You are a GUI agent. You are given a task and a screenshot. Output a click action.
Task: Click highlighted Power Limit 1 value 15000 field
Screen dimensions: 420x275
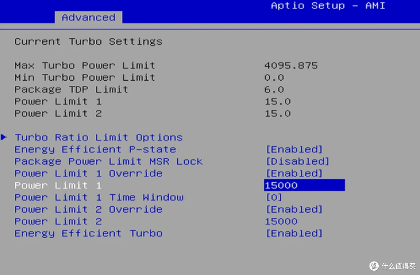(304, 185)
